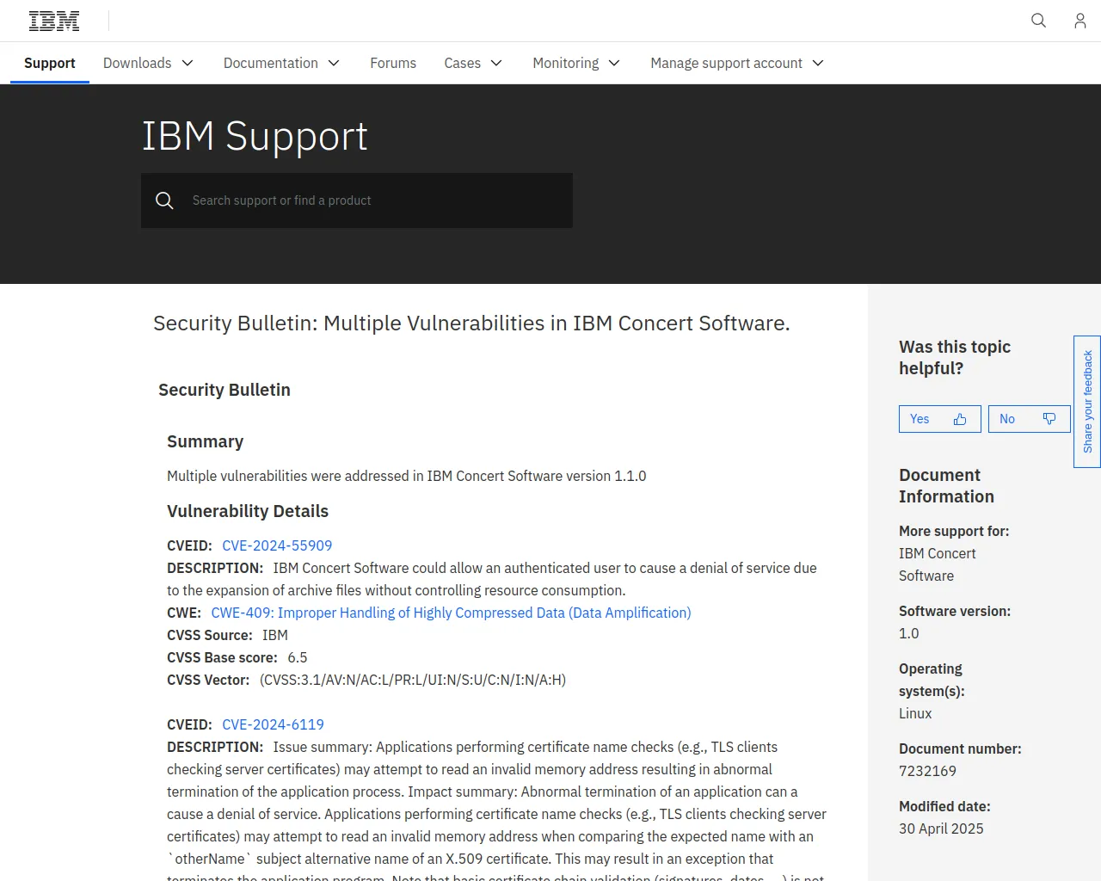Expand the Manage support account chevron
The image size is (1101, 881).
click(x=818, y=63)
